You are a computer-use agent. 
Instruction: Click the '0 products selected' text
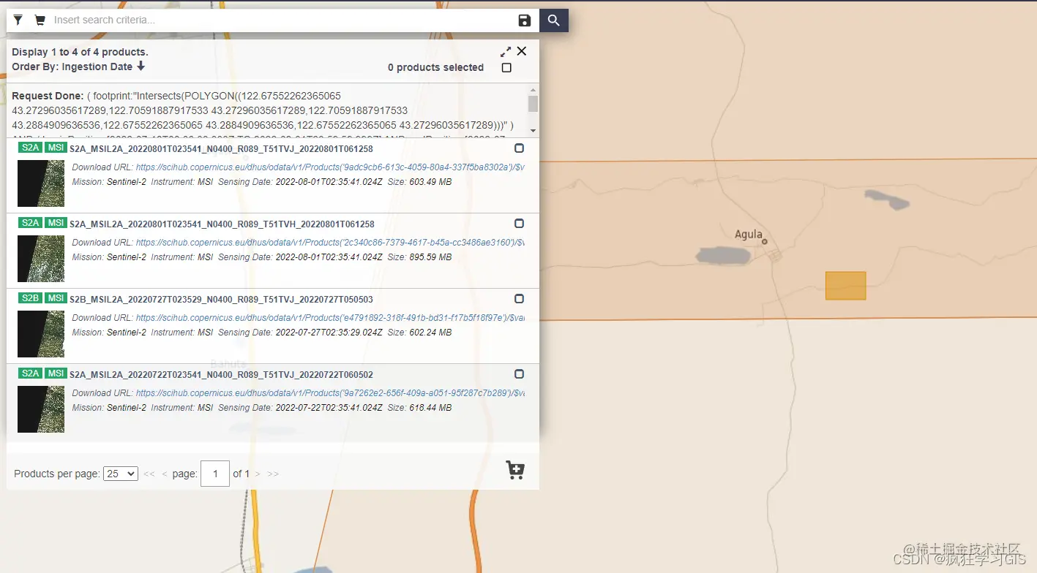435,67
